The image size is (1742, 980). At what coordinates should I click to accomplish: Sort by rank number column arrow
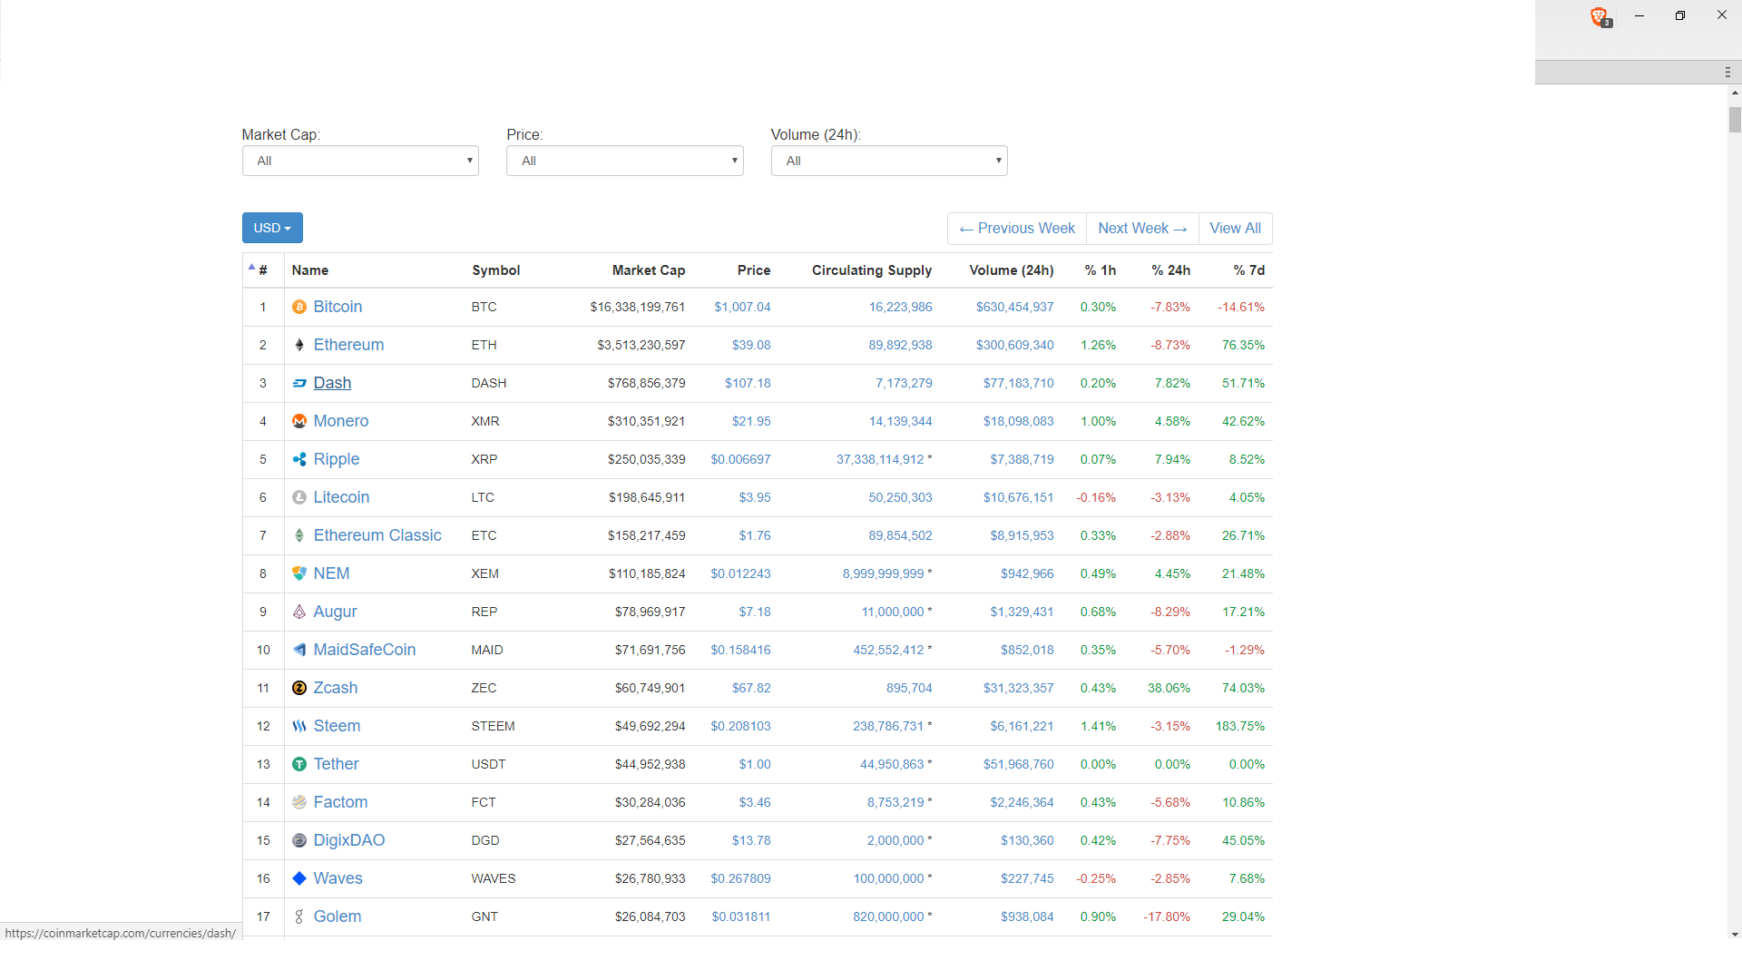[x=251, y=267]
